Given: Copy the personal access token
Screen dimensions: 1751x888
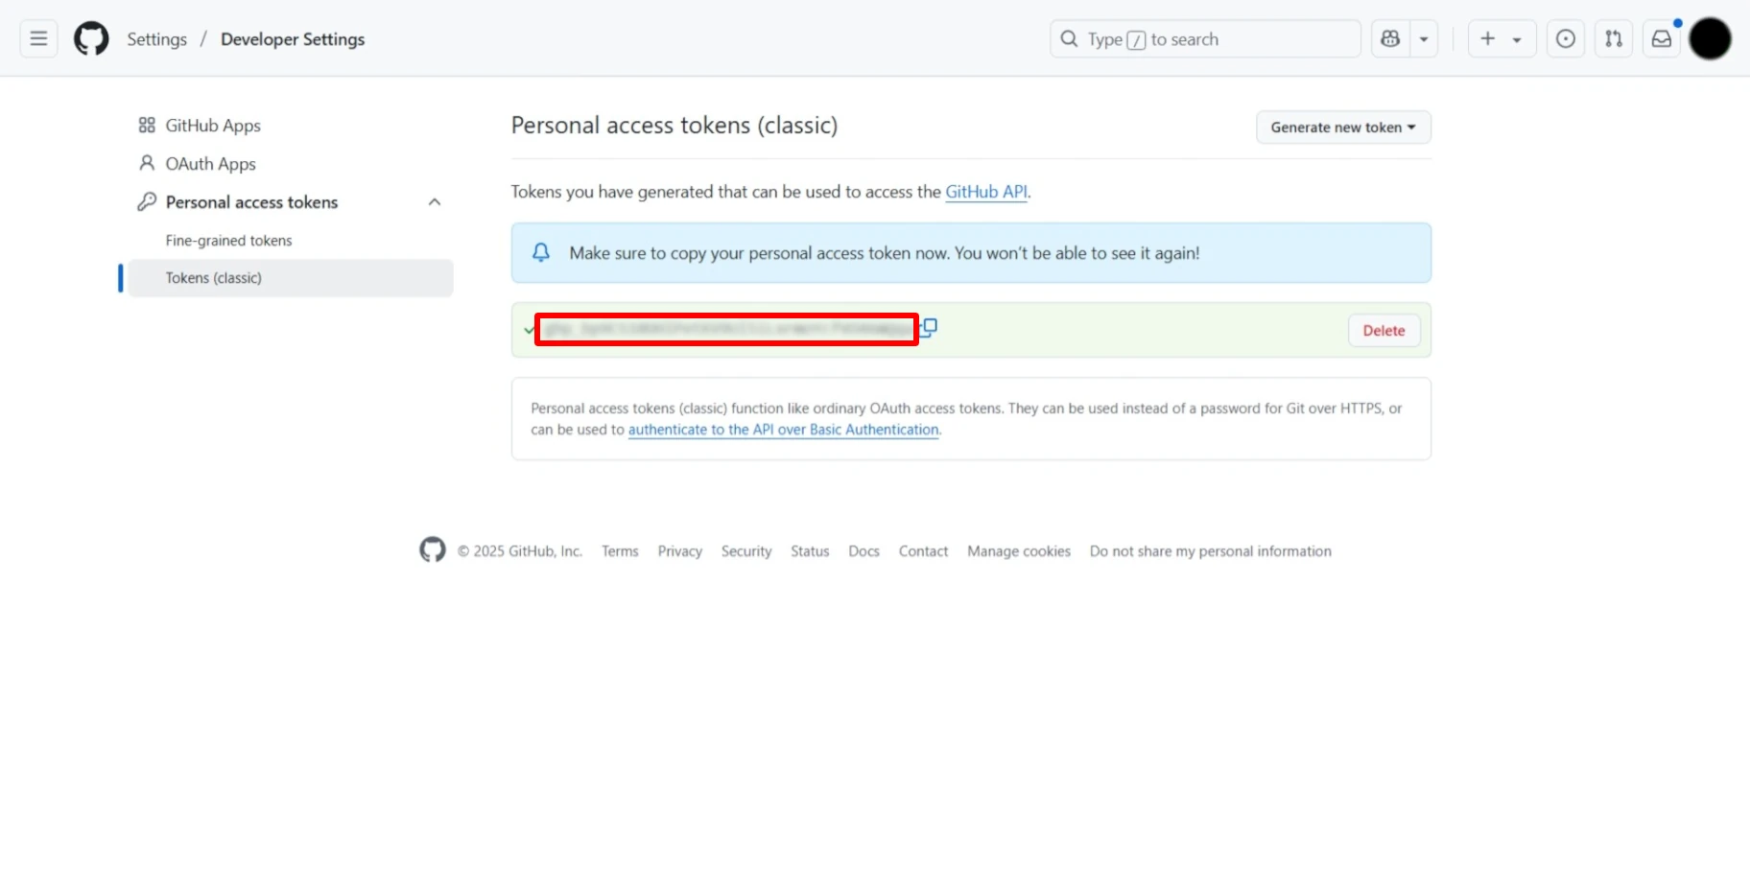Looking at the screenshot, I should pyautogui.click(x=930, y=327).
